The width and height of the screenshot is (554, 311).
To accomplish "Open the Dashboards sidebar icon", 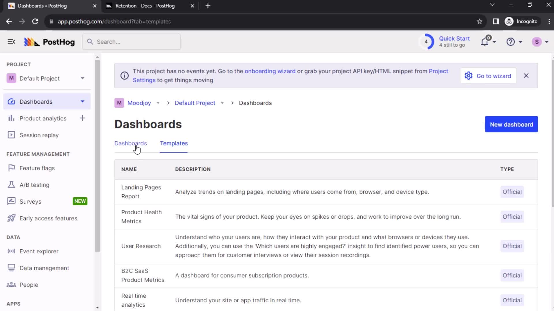I will tap(12, 101).
